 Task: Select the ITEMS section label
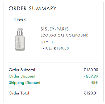[x=19, y=20]
